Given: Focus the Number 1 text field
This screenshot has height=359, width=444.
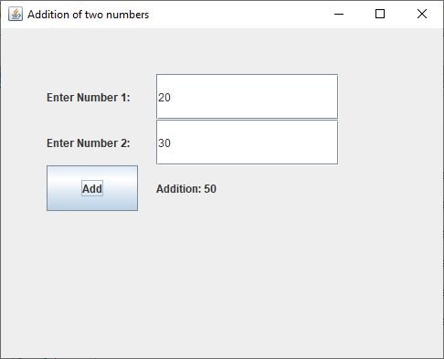Looking at the screenshot, I should [x=247, y=96].
